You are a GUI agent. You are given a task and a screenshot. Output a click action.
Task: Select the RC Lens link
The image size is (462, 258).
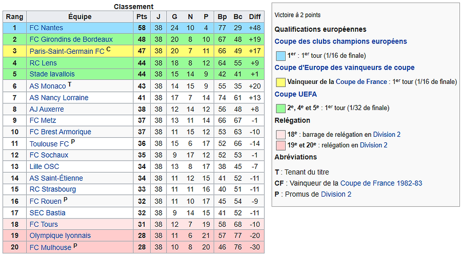click(x=43, y=63)
